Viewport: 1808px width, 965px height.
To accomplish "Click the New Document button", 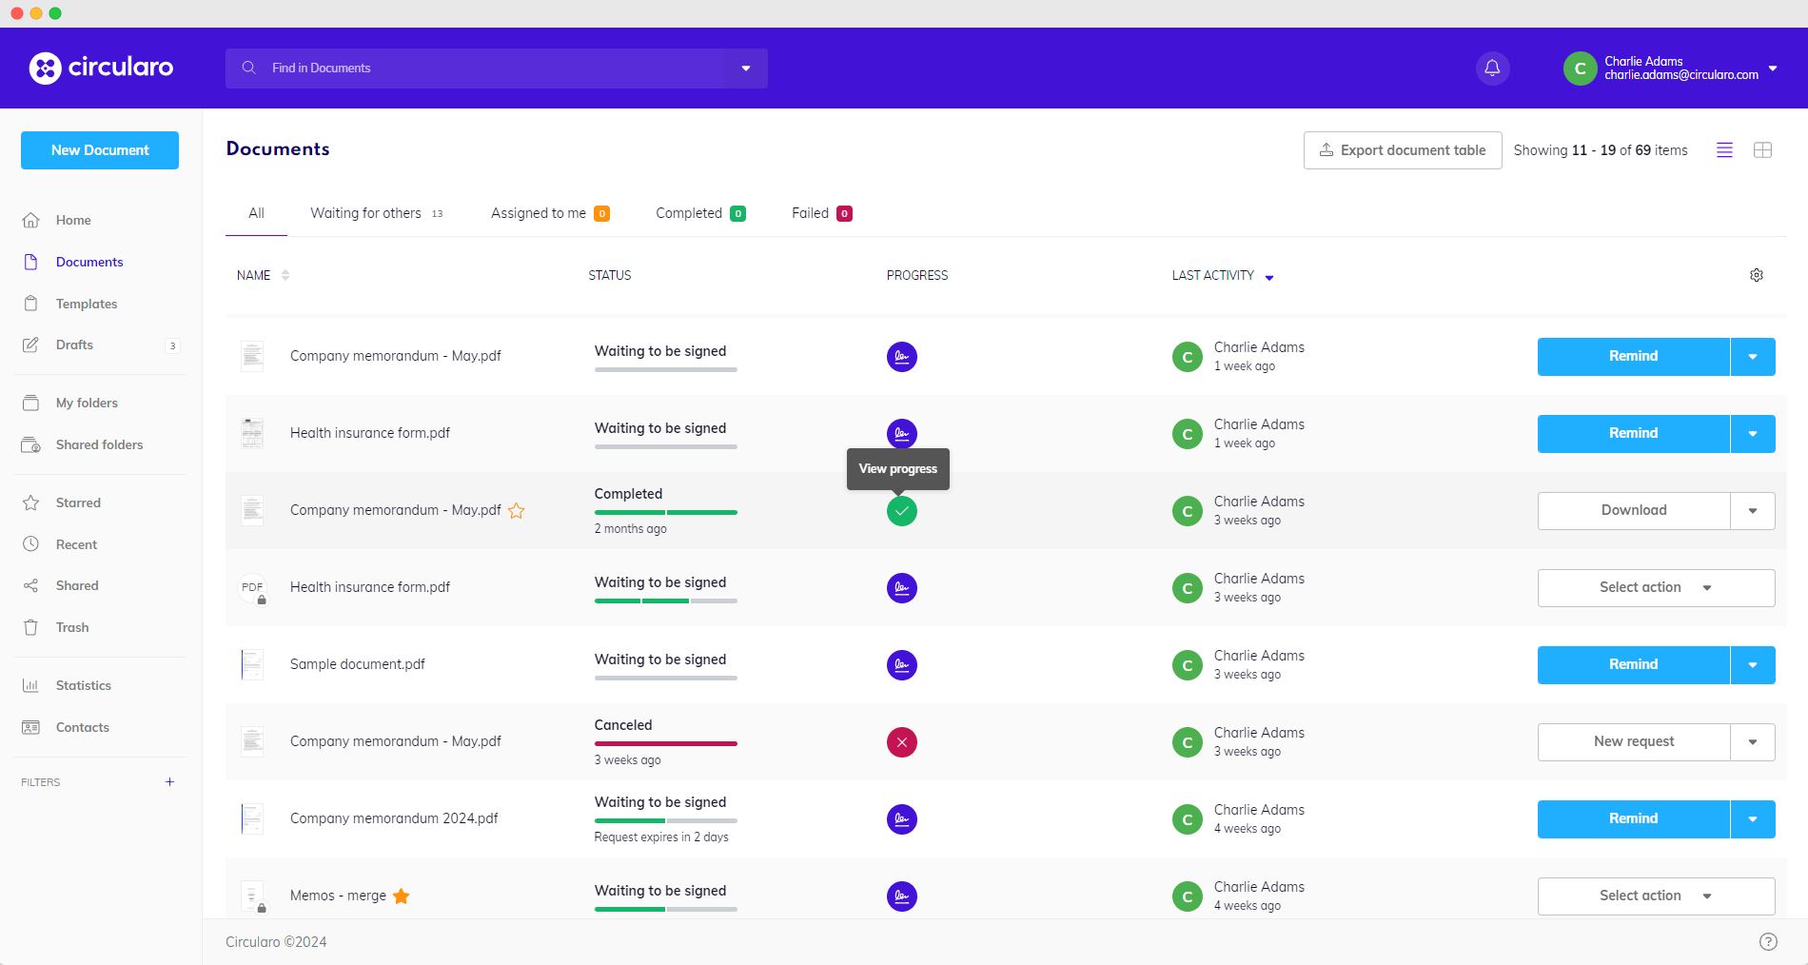I will coord(100,150).
